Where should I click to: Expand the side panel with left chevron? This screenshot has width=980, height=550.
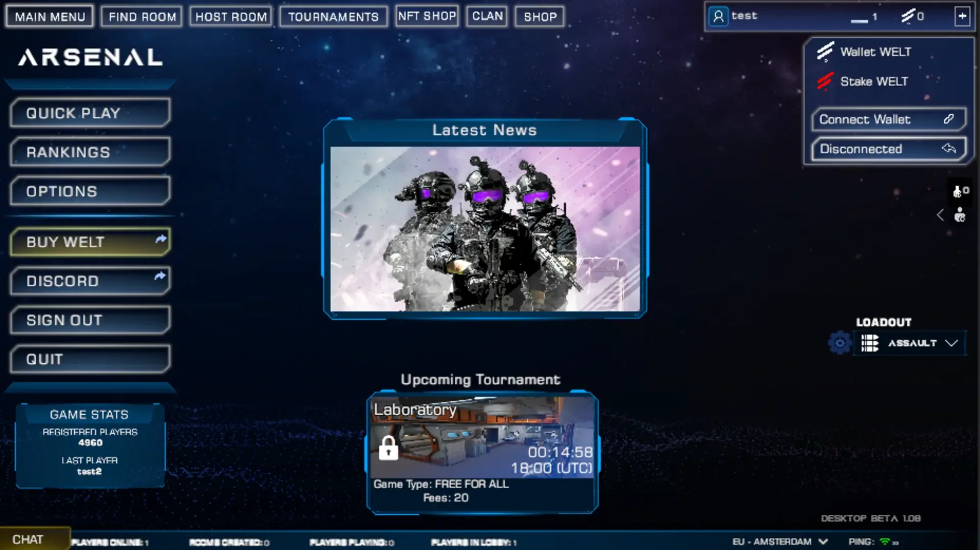pyautogui.click(x=940, y=215)
